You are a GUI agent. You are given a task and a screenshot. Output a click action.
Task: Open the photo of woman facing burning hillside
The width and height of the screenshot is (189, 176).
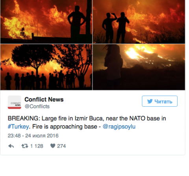pyautogui.click(x=139, y=67)
